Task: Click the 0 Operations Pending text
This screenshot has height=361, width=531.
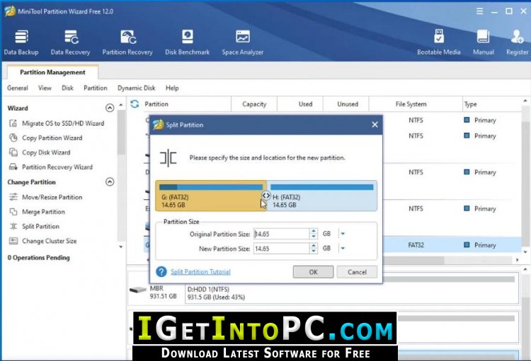Action: click(x=39, y=258)
